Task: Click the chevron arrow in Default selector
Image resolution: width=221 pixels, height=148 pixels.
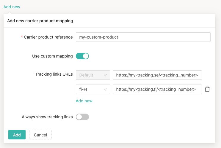Action: click(x=105, y=75)
